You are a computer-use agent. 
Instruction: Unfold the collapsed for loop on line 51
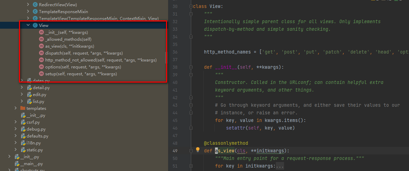tap(191, 166)
